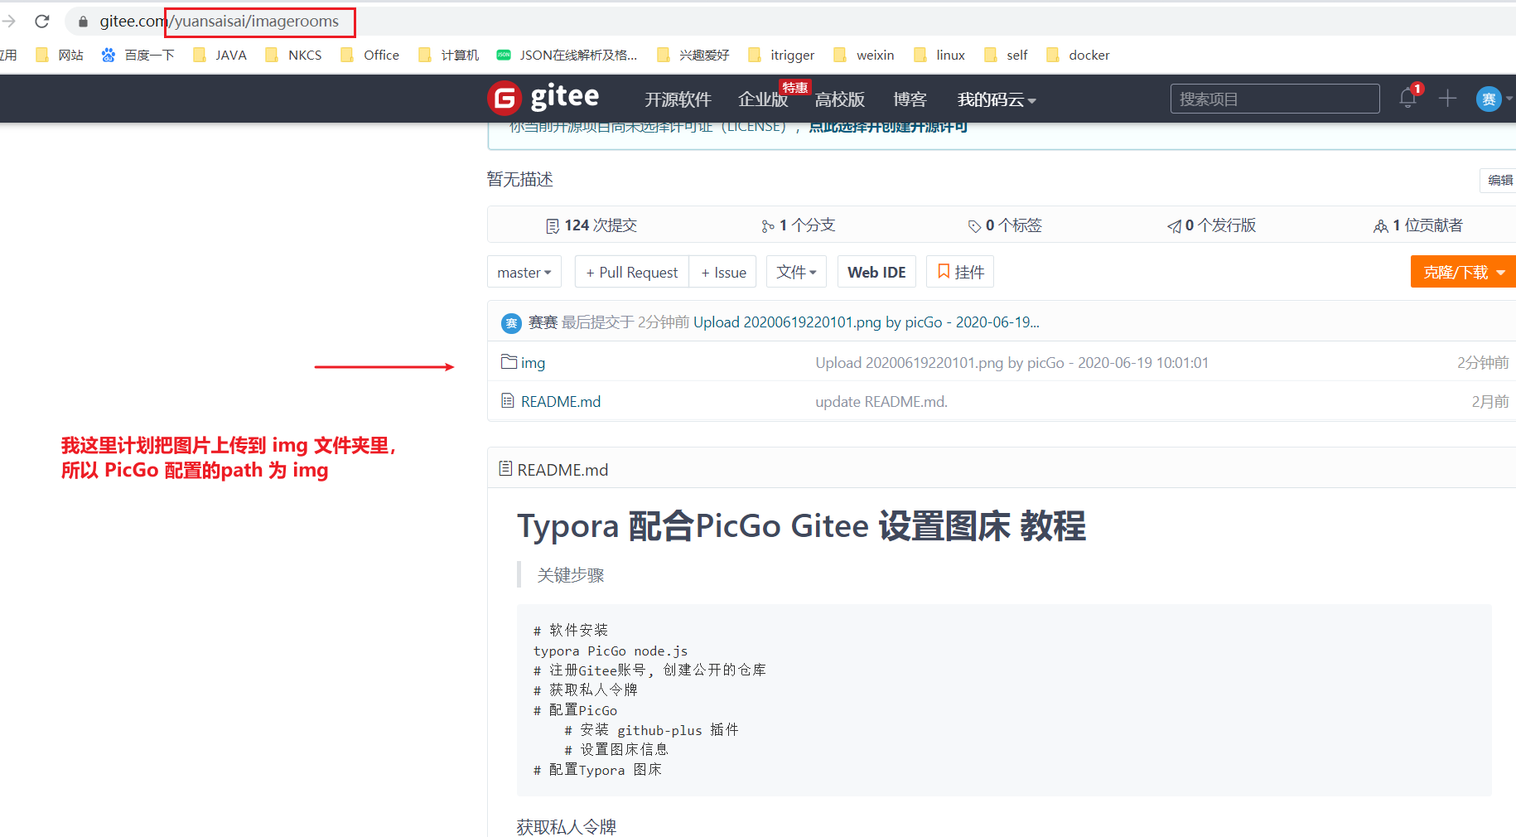Click the + Pull Request button
The height and width of the screenshot is (837, 1516).
click(x=632, y=272)
